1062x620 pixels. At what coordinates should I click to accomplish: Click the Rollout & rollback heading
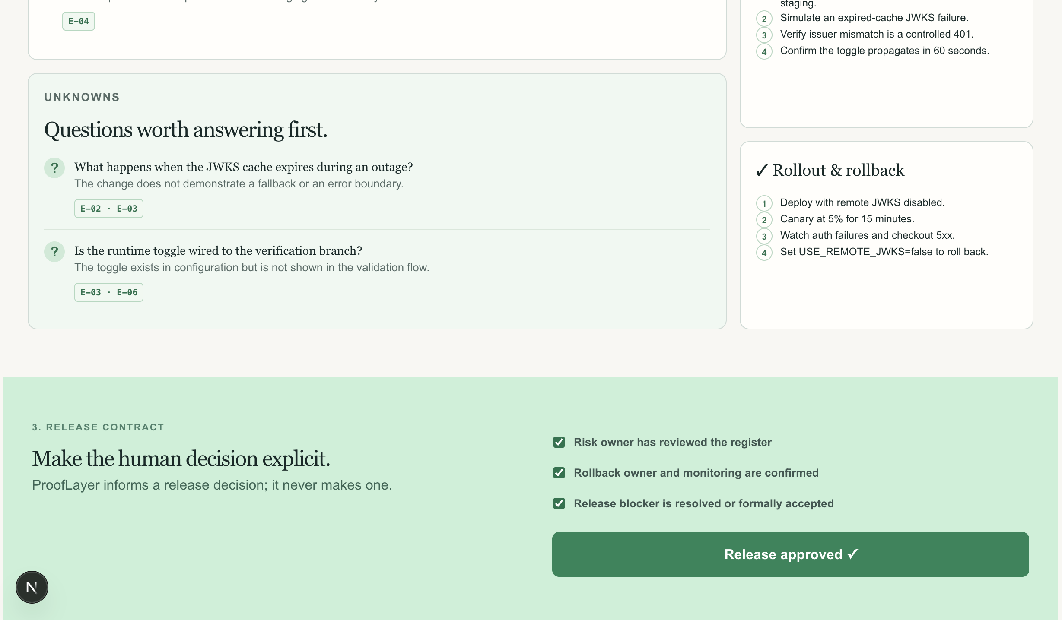tap(830, 170)
